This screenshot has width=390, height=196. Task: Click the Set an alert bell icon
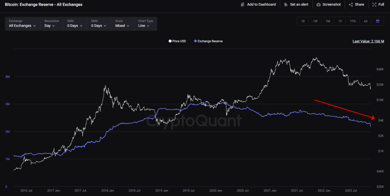tap(286, 5)
